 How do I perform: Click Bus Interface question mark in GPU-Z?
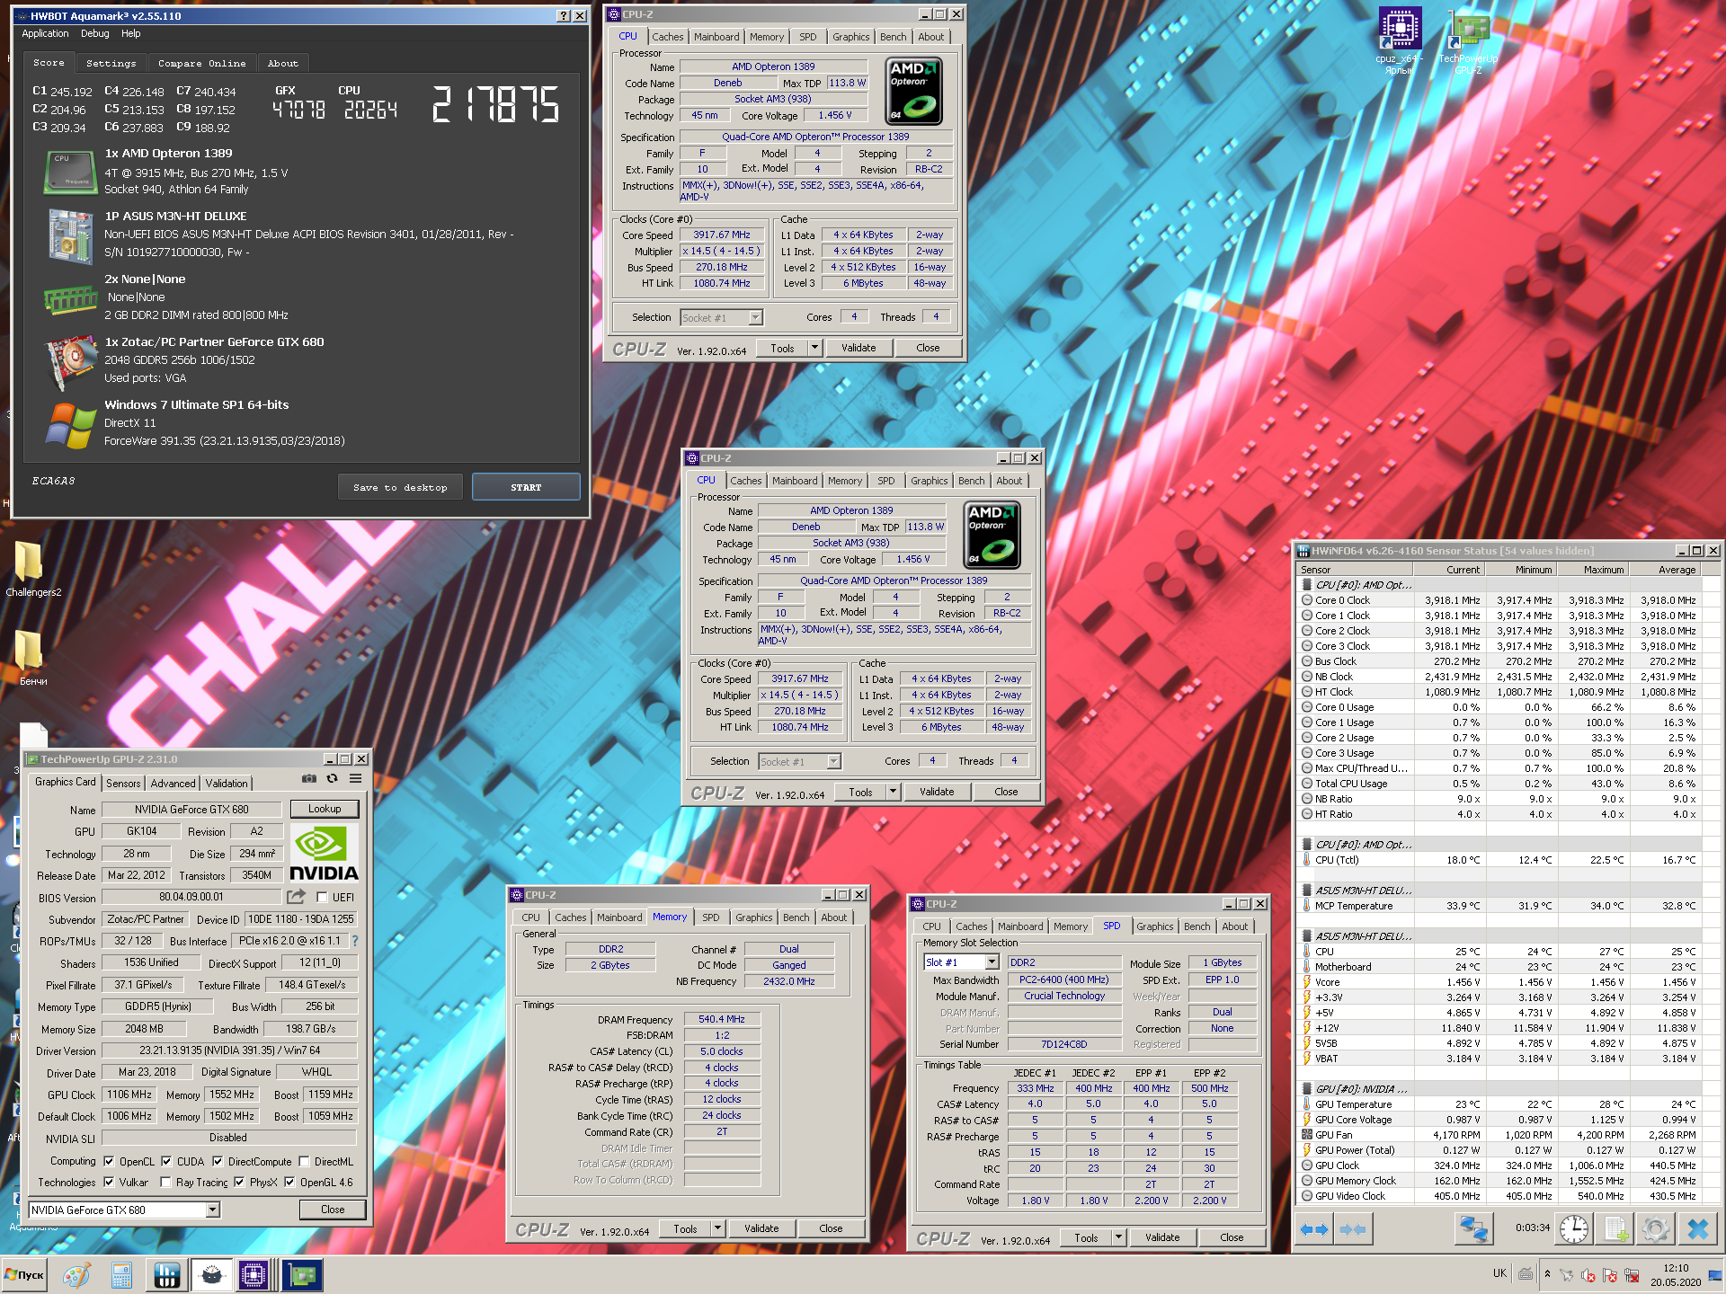click(355, 941)
